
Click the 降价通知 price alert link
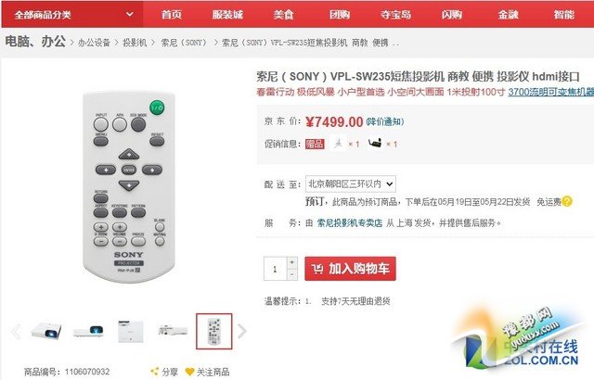[385, 121]
